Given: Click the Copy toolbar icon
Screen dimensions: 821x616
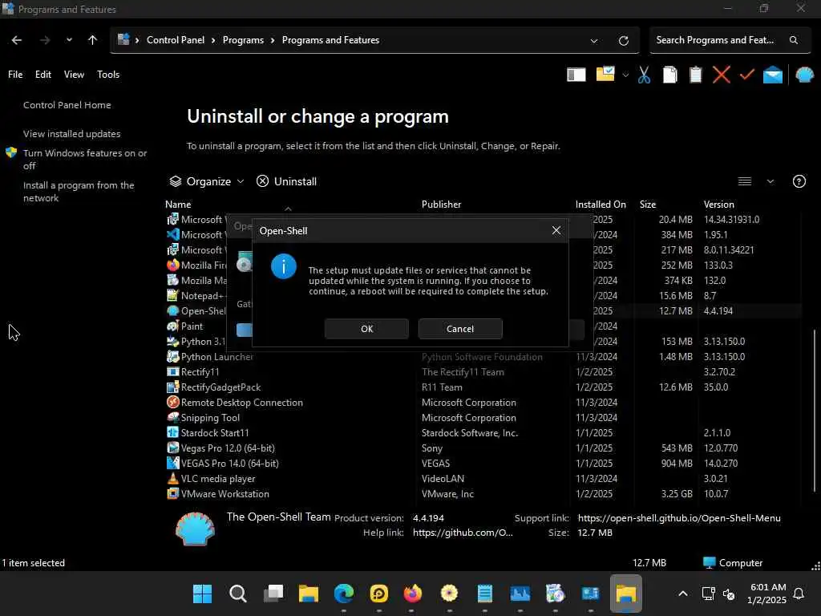Looking at the screenshot, I should point(669,75).
